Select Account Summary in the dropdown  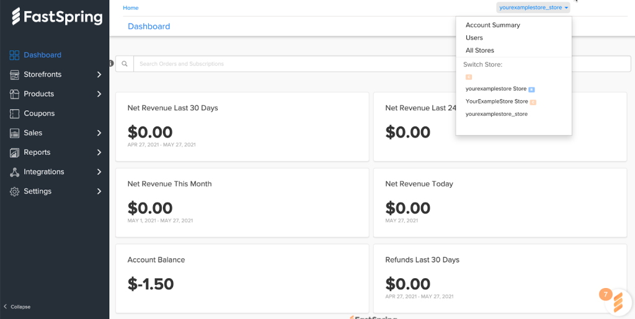click(493, 25)
